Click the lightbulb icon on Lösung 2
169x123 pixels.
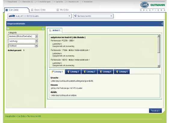[x=68, y=72]
